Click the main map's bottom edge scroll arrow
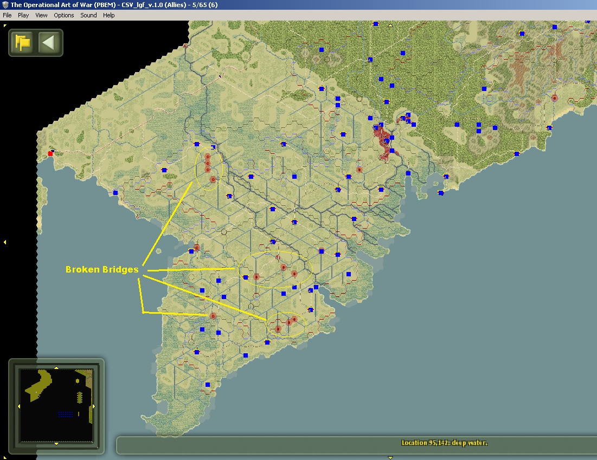The height and width of the screenshot is (460, 597). pyautogui.click(x=390, y=457)
